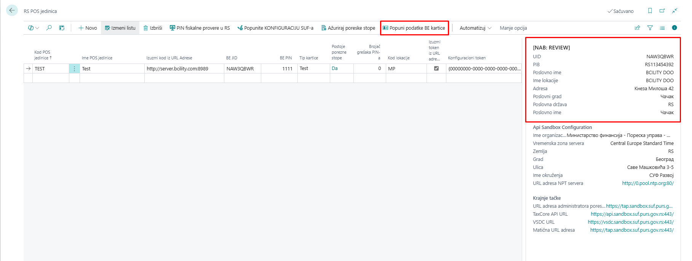The width and height of the screenshot is (692, 261).
Task: Toggle the Izuzmi token iz URL checkbox
Action: click(x=436, y=68)
